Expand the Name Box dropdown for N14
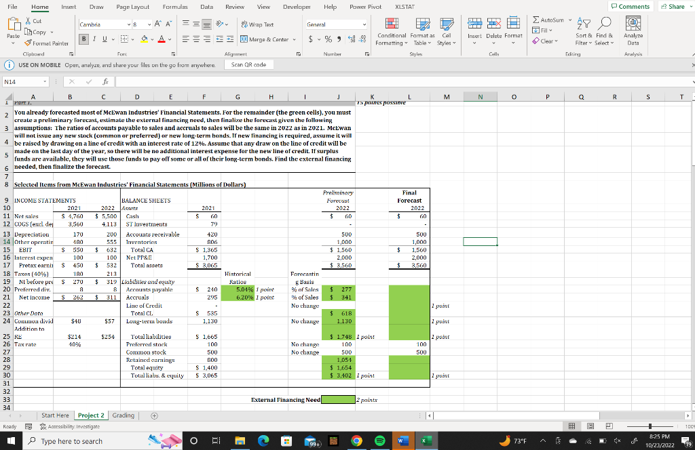 (x=45, y=82)
